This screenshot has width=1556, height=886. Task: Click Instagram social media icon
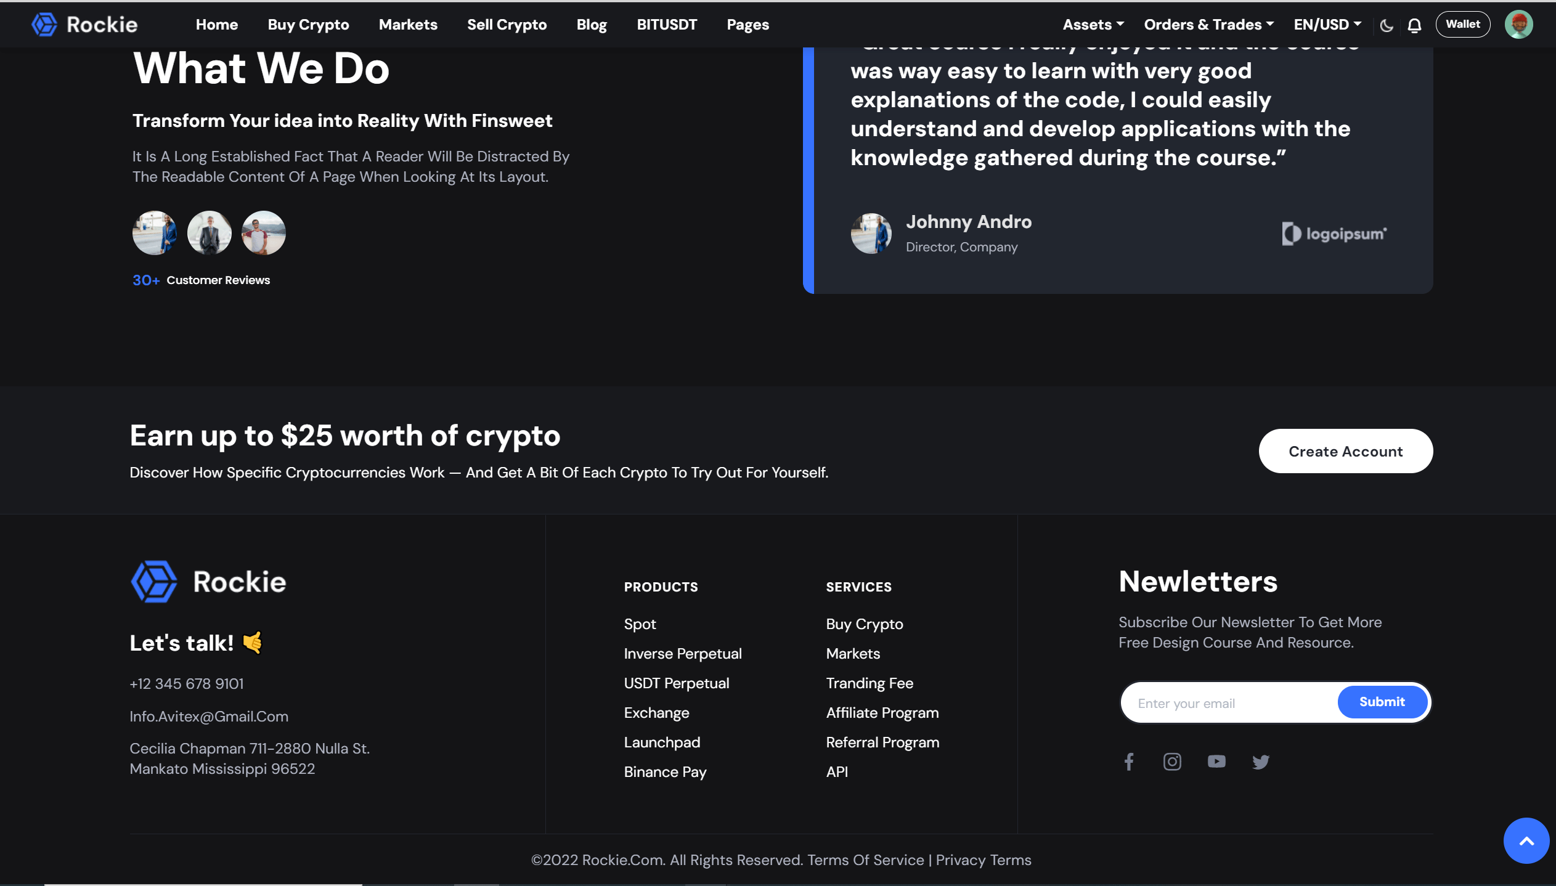[x=1172, y=762]
